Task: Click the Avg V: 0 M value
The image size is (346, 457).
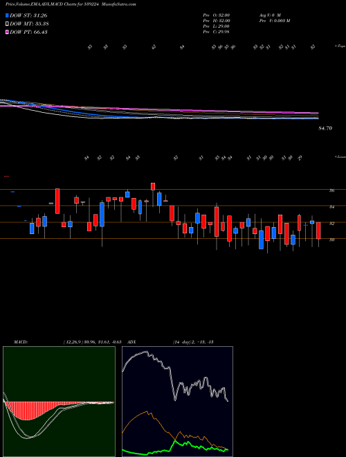Action: point(269,15)
